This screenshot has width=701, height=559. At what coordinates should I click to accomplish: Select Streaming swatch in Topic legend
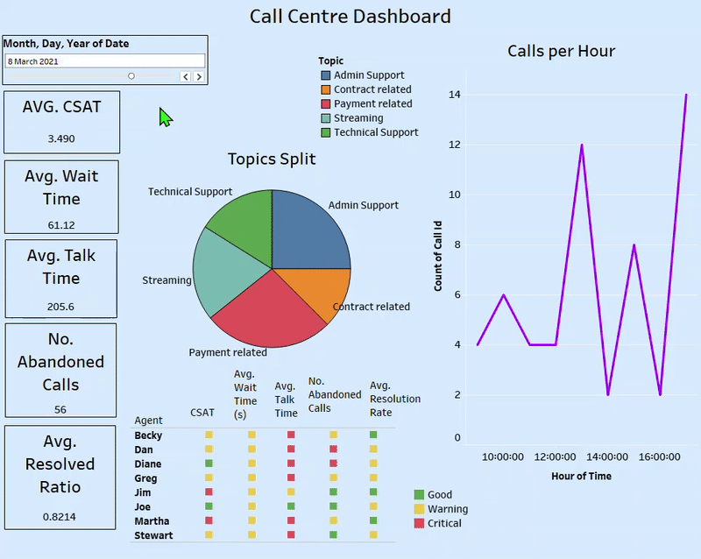326,118
